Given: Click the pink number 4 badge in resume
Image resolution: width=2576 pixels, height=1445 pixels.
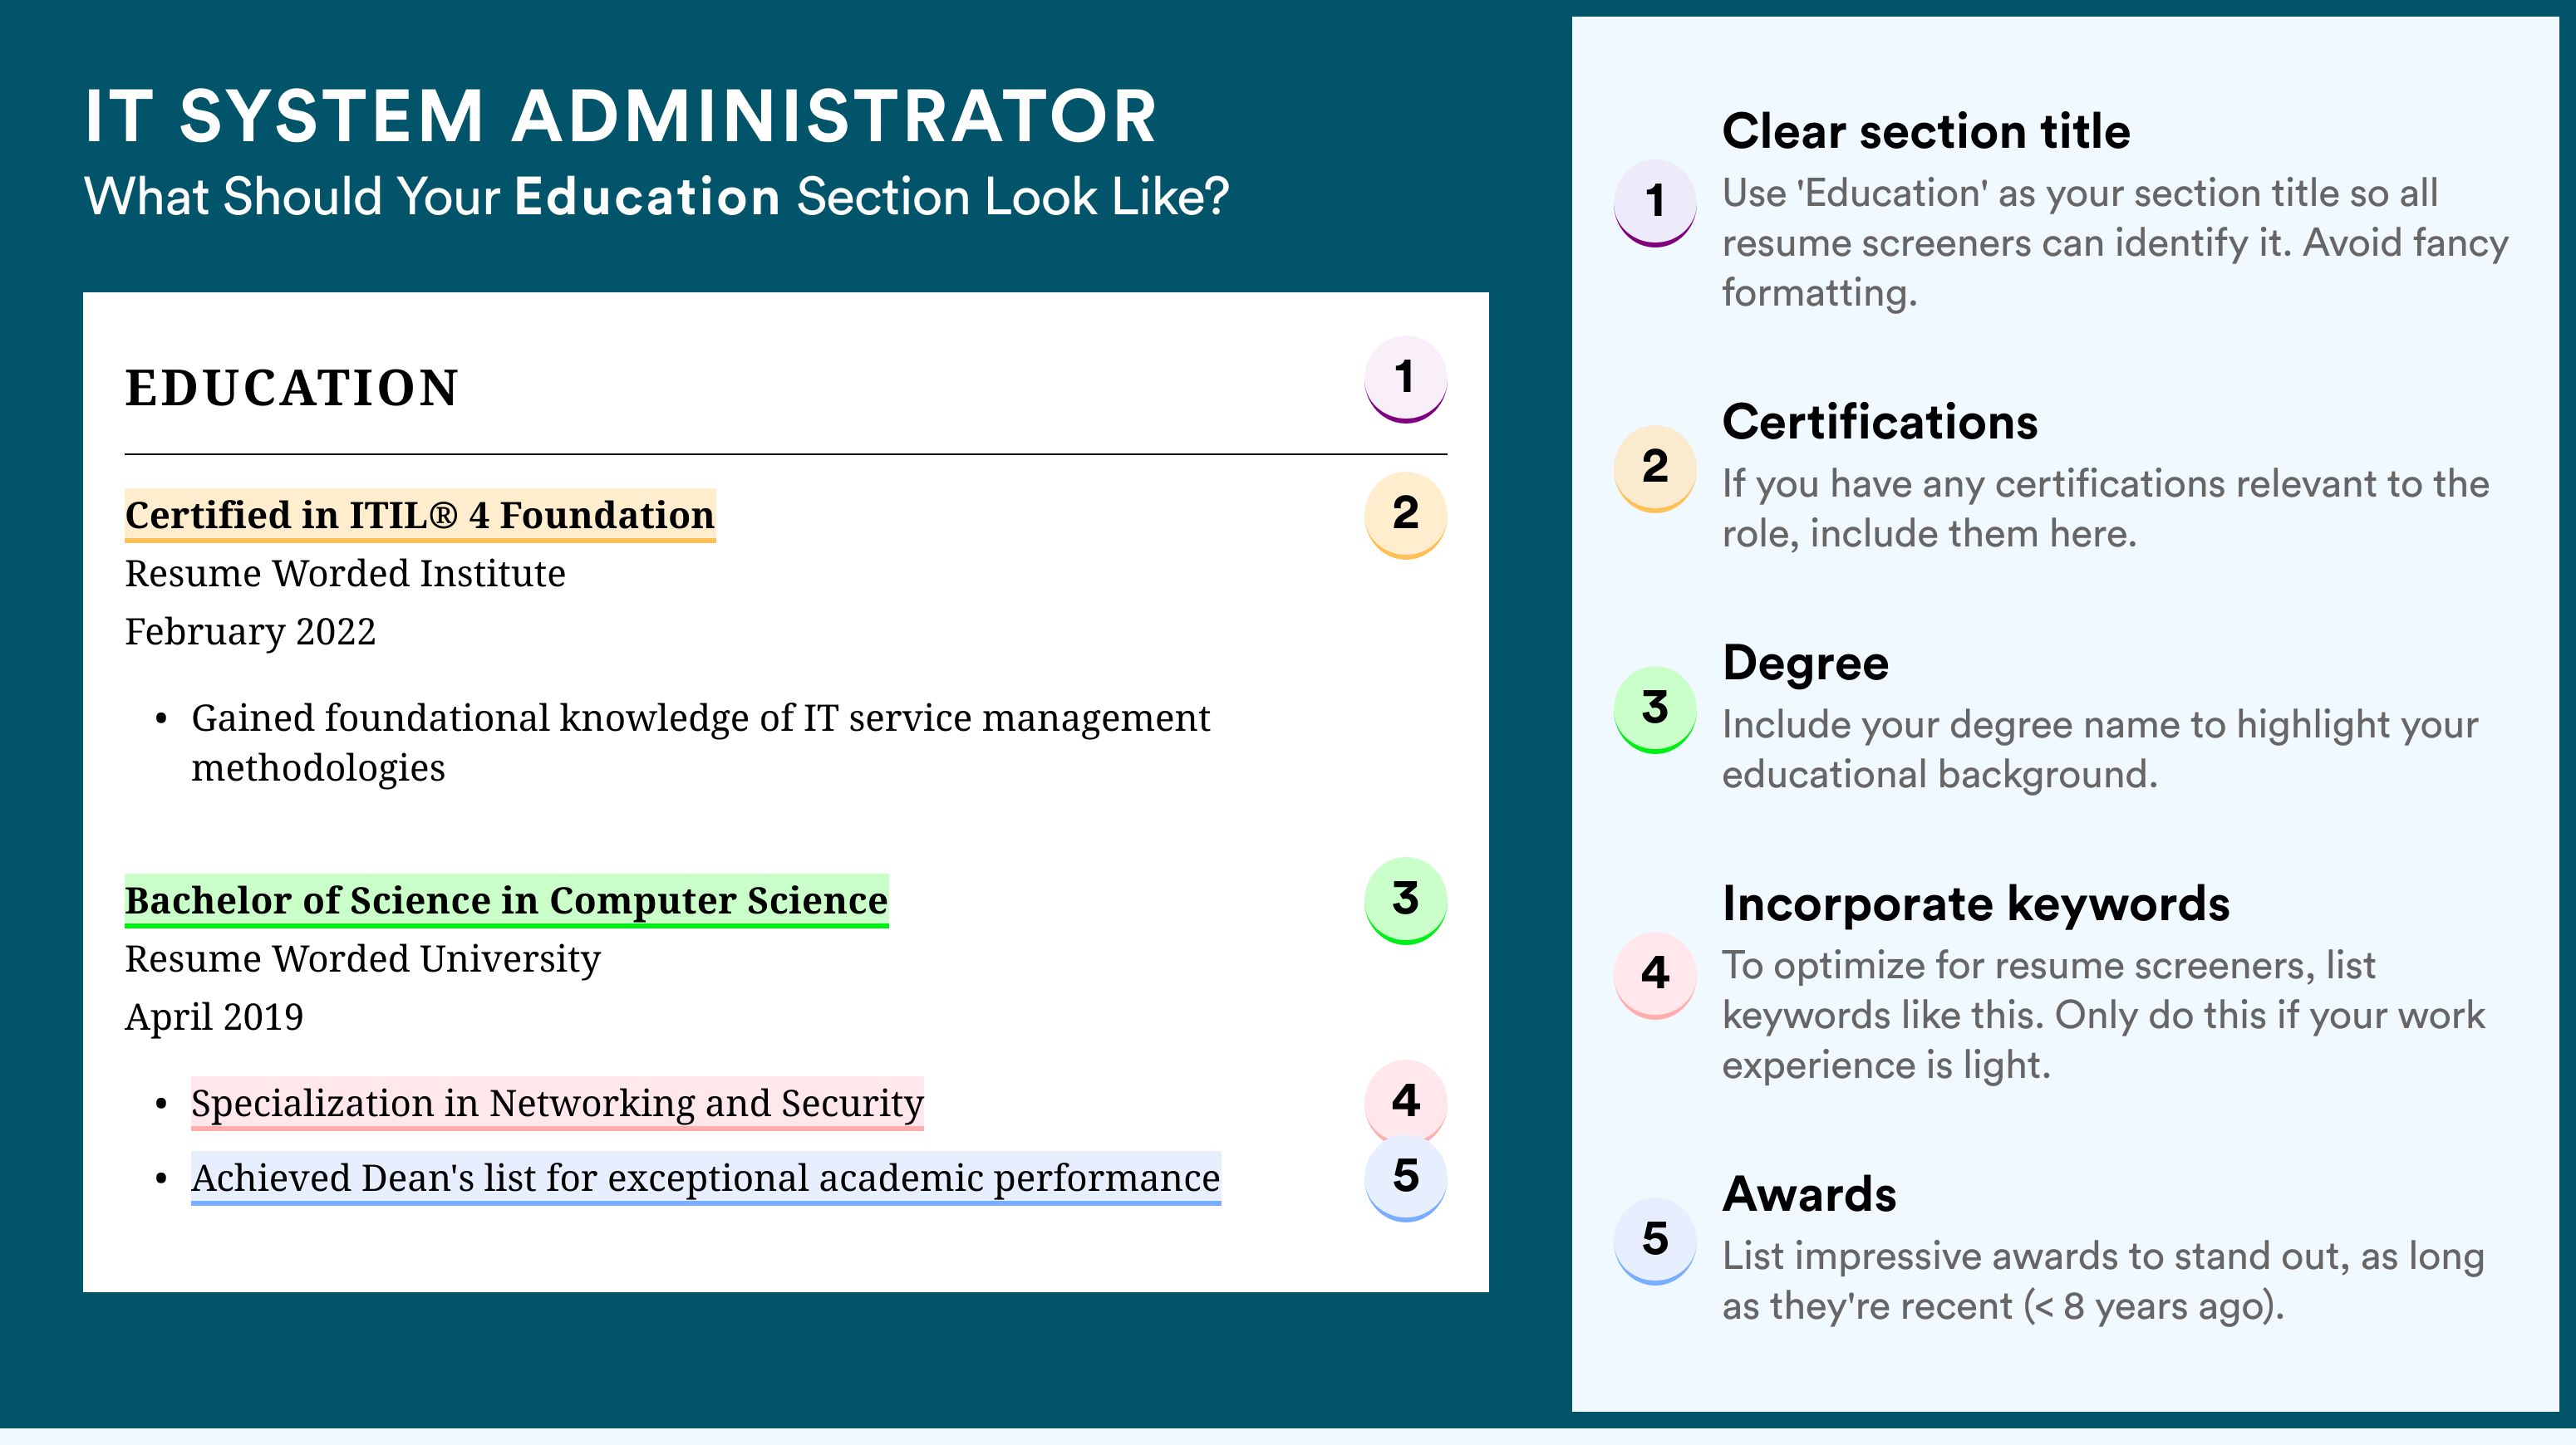Looking at the screenshot, I should tap(1405, 1101).
